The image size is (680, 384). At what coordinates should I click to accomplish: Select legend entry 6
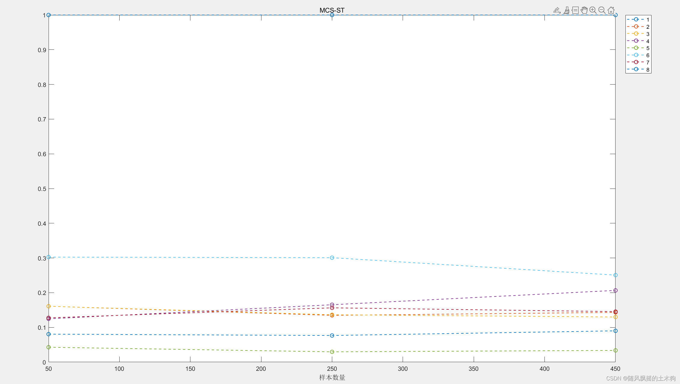(638, 55)
